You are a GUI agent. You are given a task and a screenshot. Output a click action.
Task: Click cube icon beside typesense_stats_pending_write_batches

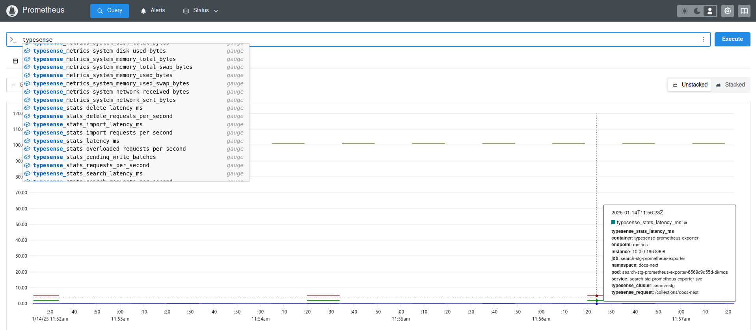tap(27, 157)
